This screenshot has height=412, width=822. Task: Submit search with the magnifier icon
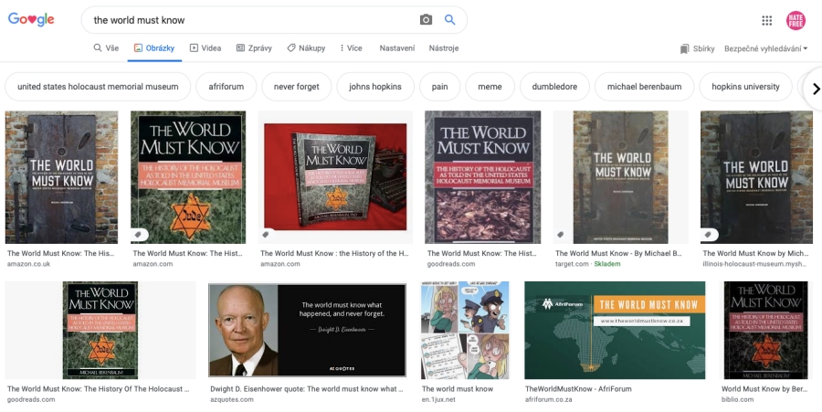(449, 20)
